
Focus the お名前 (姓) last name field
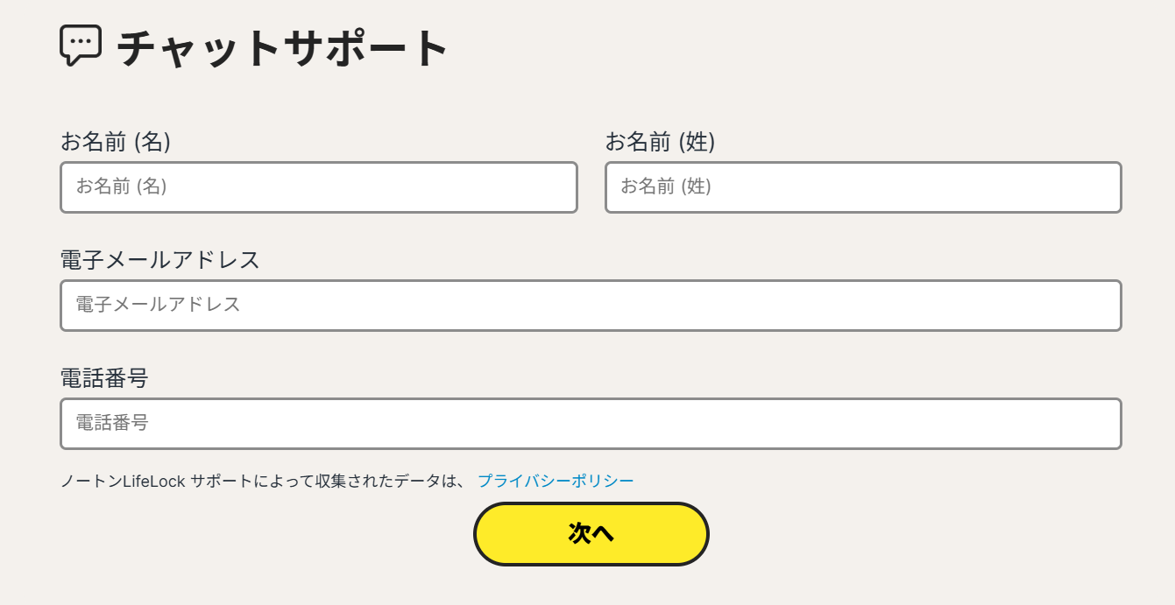coord(863,186)
